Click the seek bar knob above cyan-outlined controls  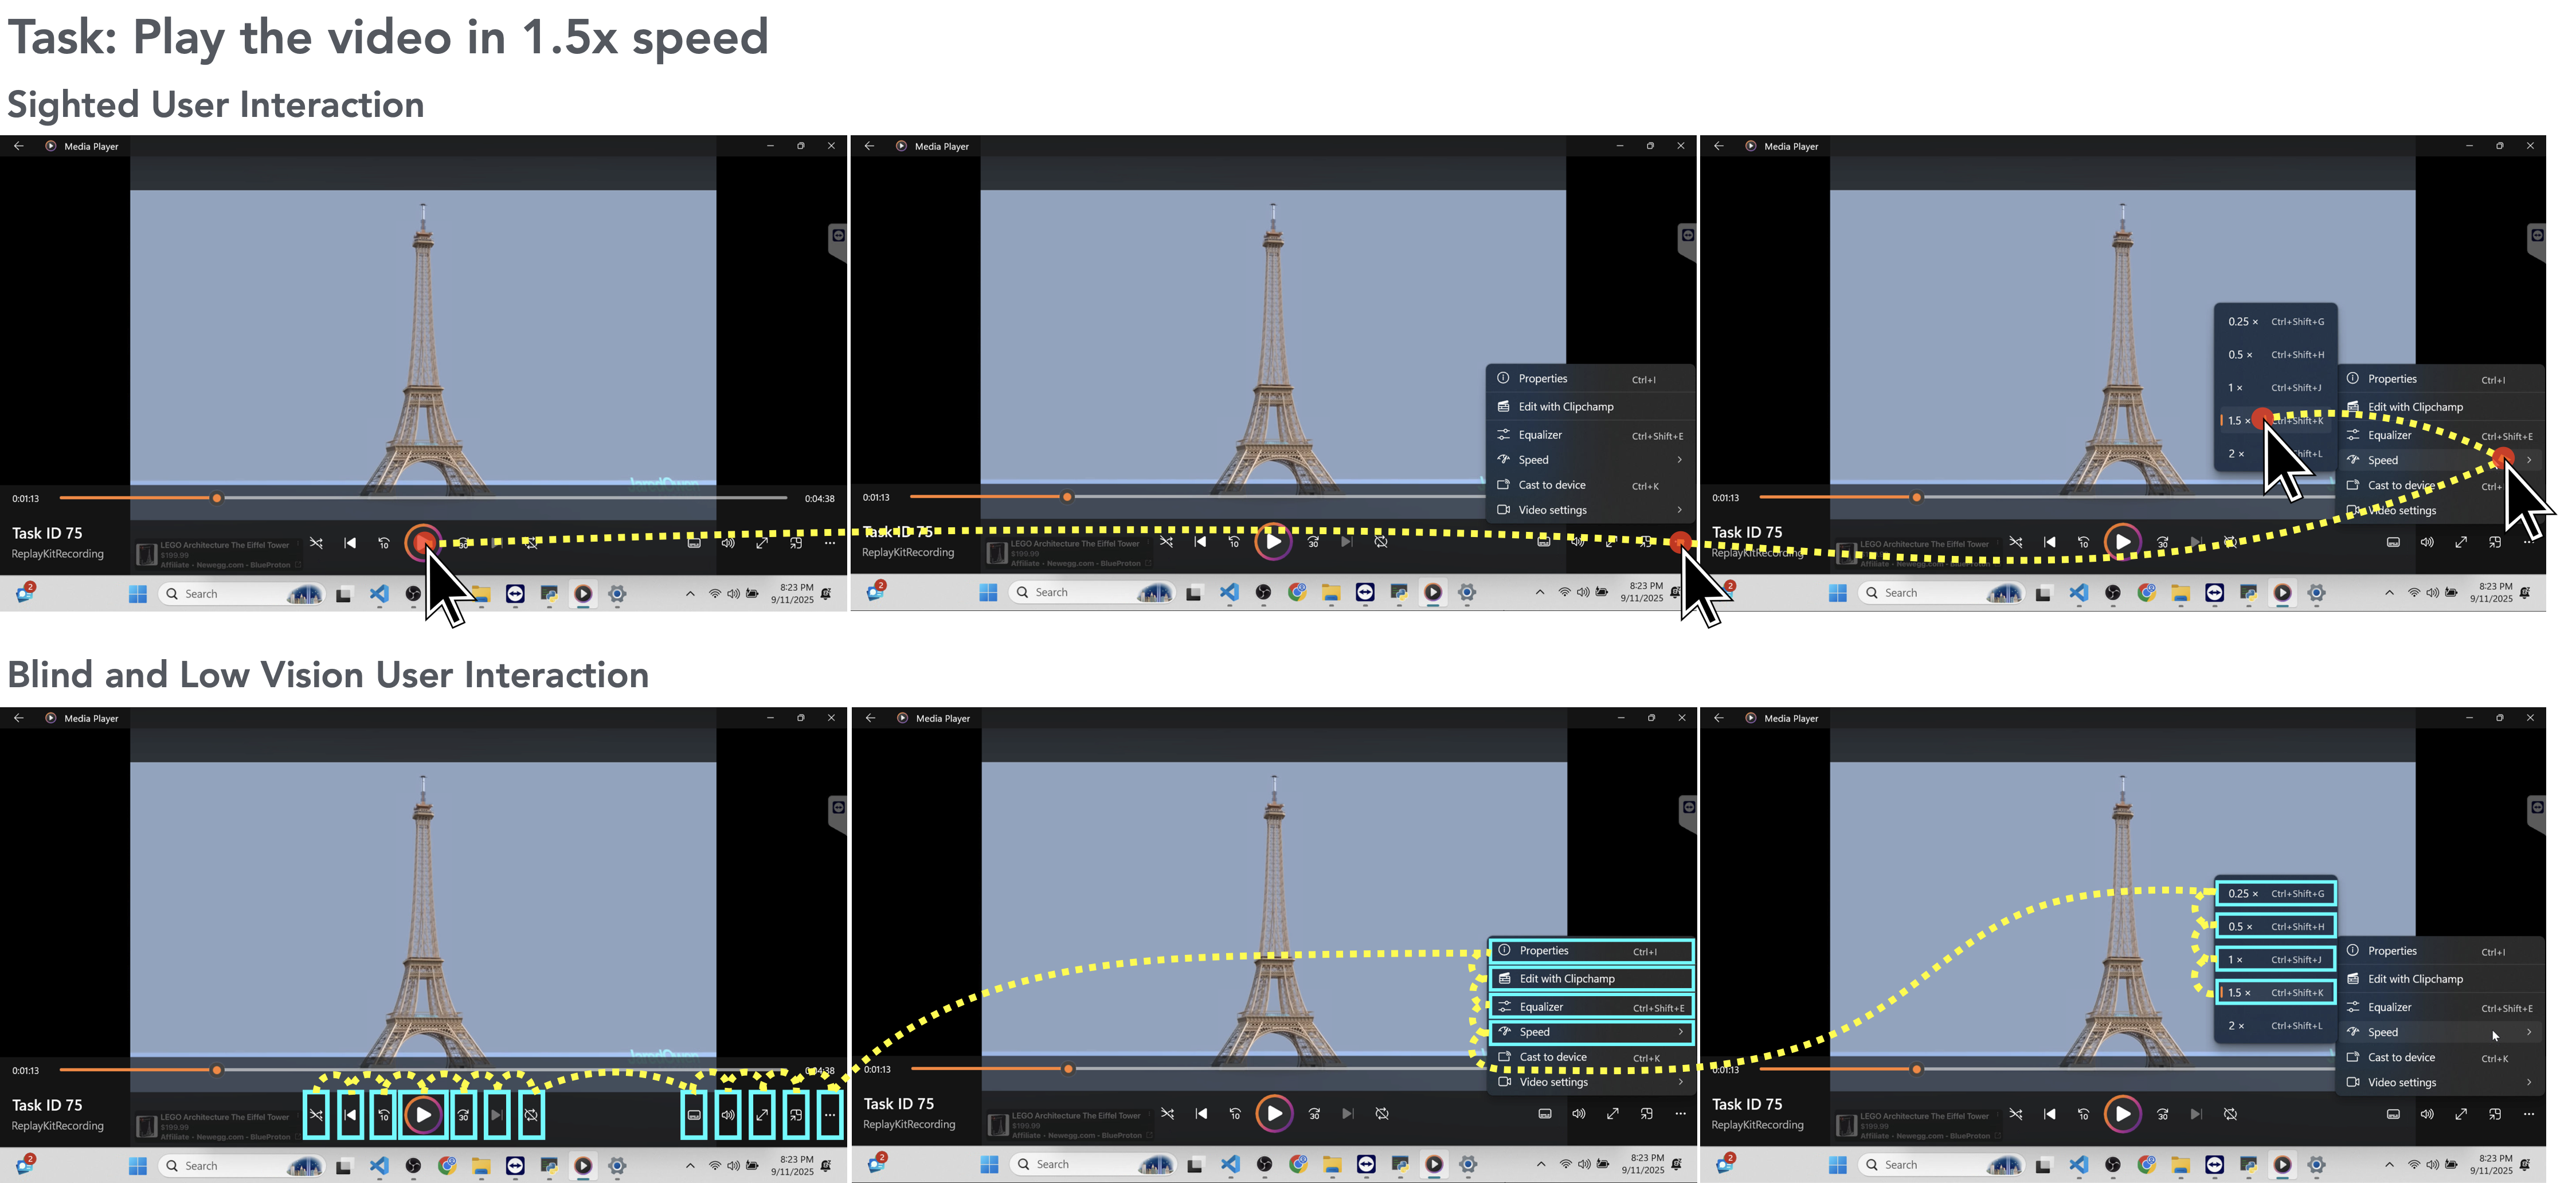[217, 1070]
